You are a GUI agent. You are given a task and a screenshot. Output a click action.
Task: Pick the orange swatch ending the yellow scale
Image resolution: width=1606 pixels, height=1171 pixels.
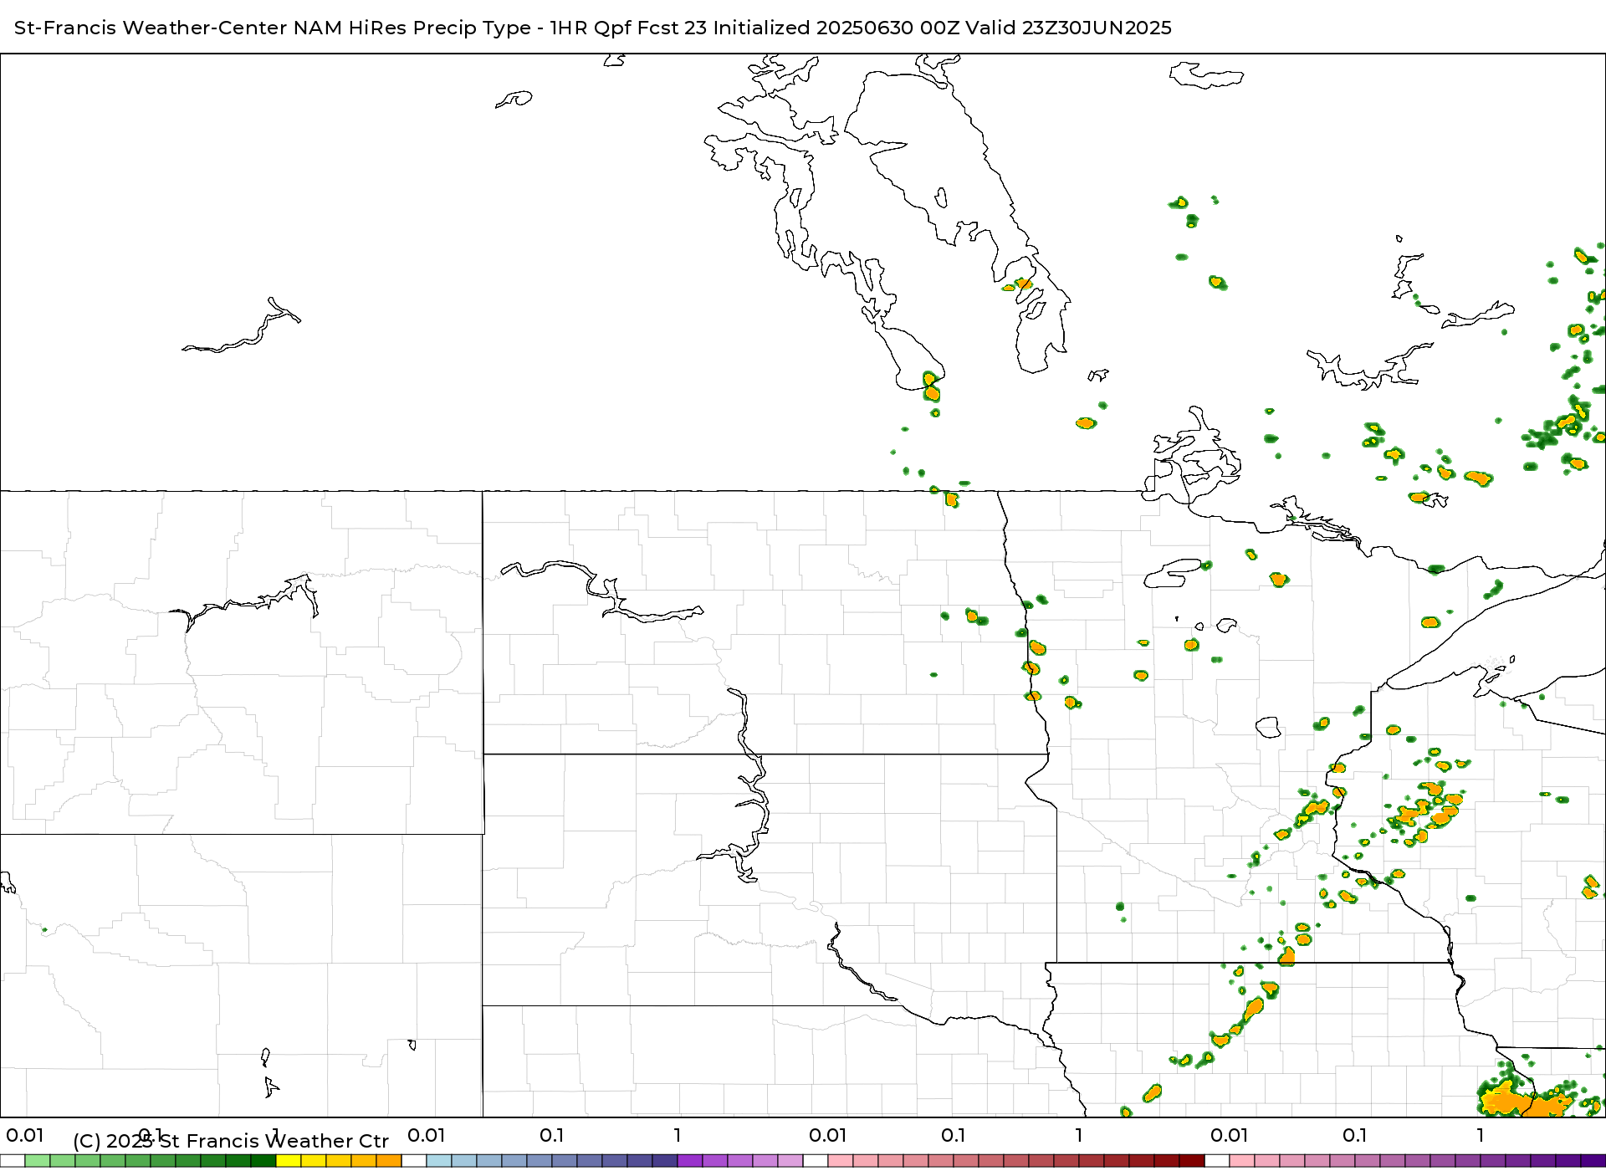[389, 1161]
